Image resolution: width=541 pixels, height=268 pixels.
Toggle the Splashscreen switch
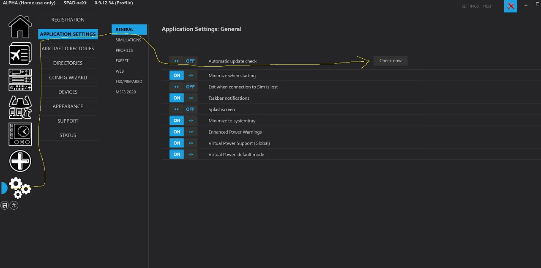coord(183,109)
